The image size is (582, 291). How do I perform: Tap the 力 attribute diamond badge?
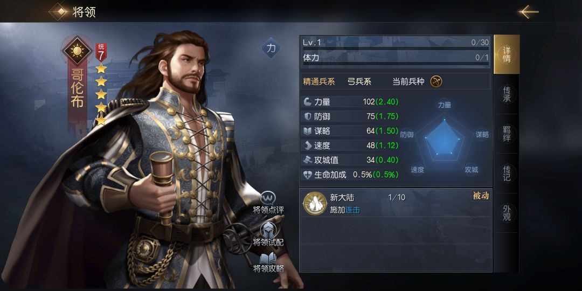pos(271,48)
